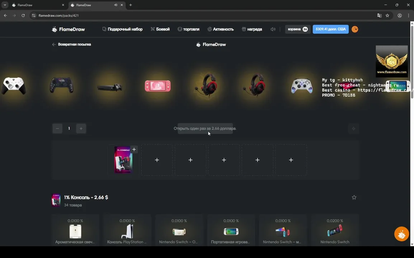
Task: Open the tab search dropdown arrow
Action: click(5, 5)
